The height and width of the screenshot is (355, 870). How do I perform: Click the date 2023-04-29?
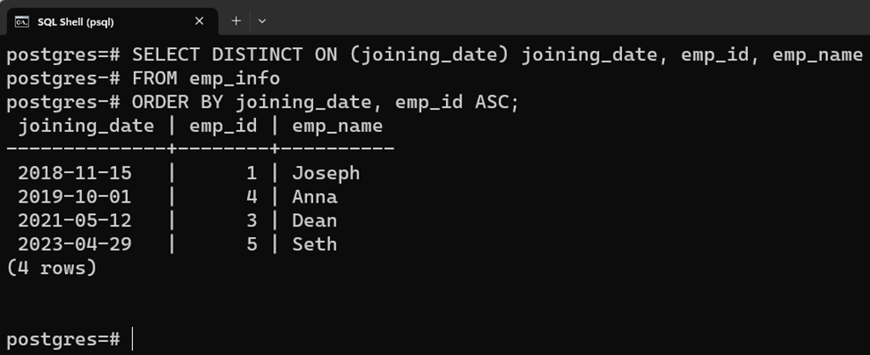coord(75,244)
